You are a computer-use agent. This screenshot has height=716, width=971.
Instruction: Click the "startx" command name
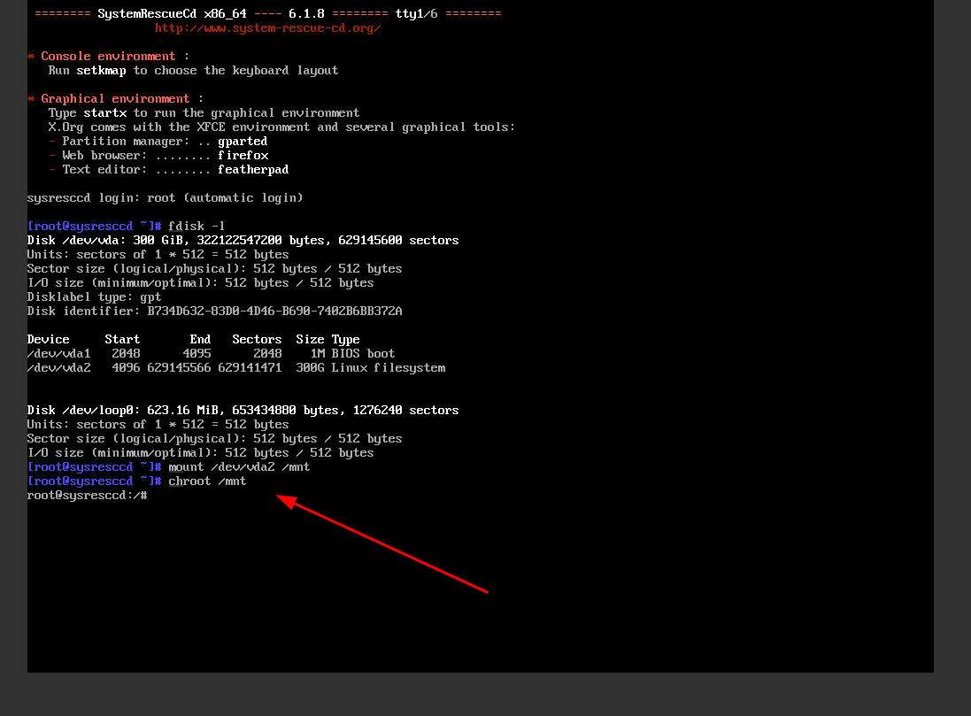coord(104,113)
